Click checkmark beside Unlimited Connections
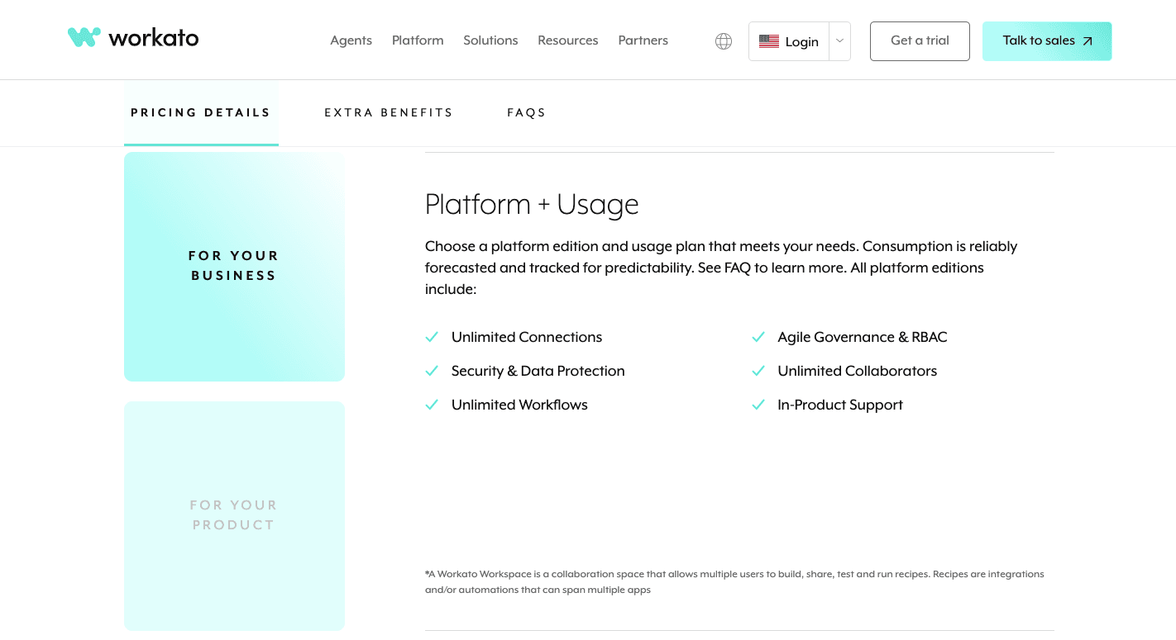Viewport: 1176px width, 640px height. (x=432, y=337)
